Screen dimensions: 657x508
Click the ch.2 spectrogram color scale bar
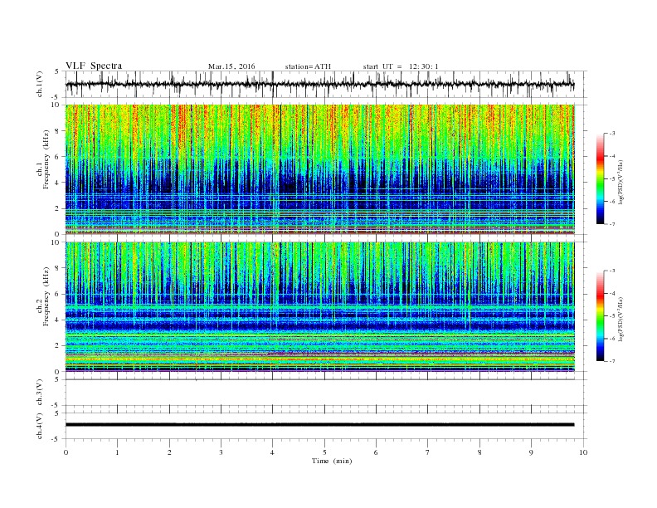point(601,315)
